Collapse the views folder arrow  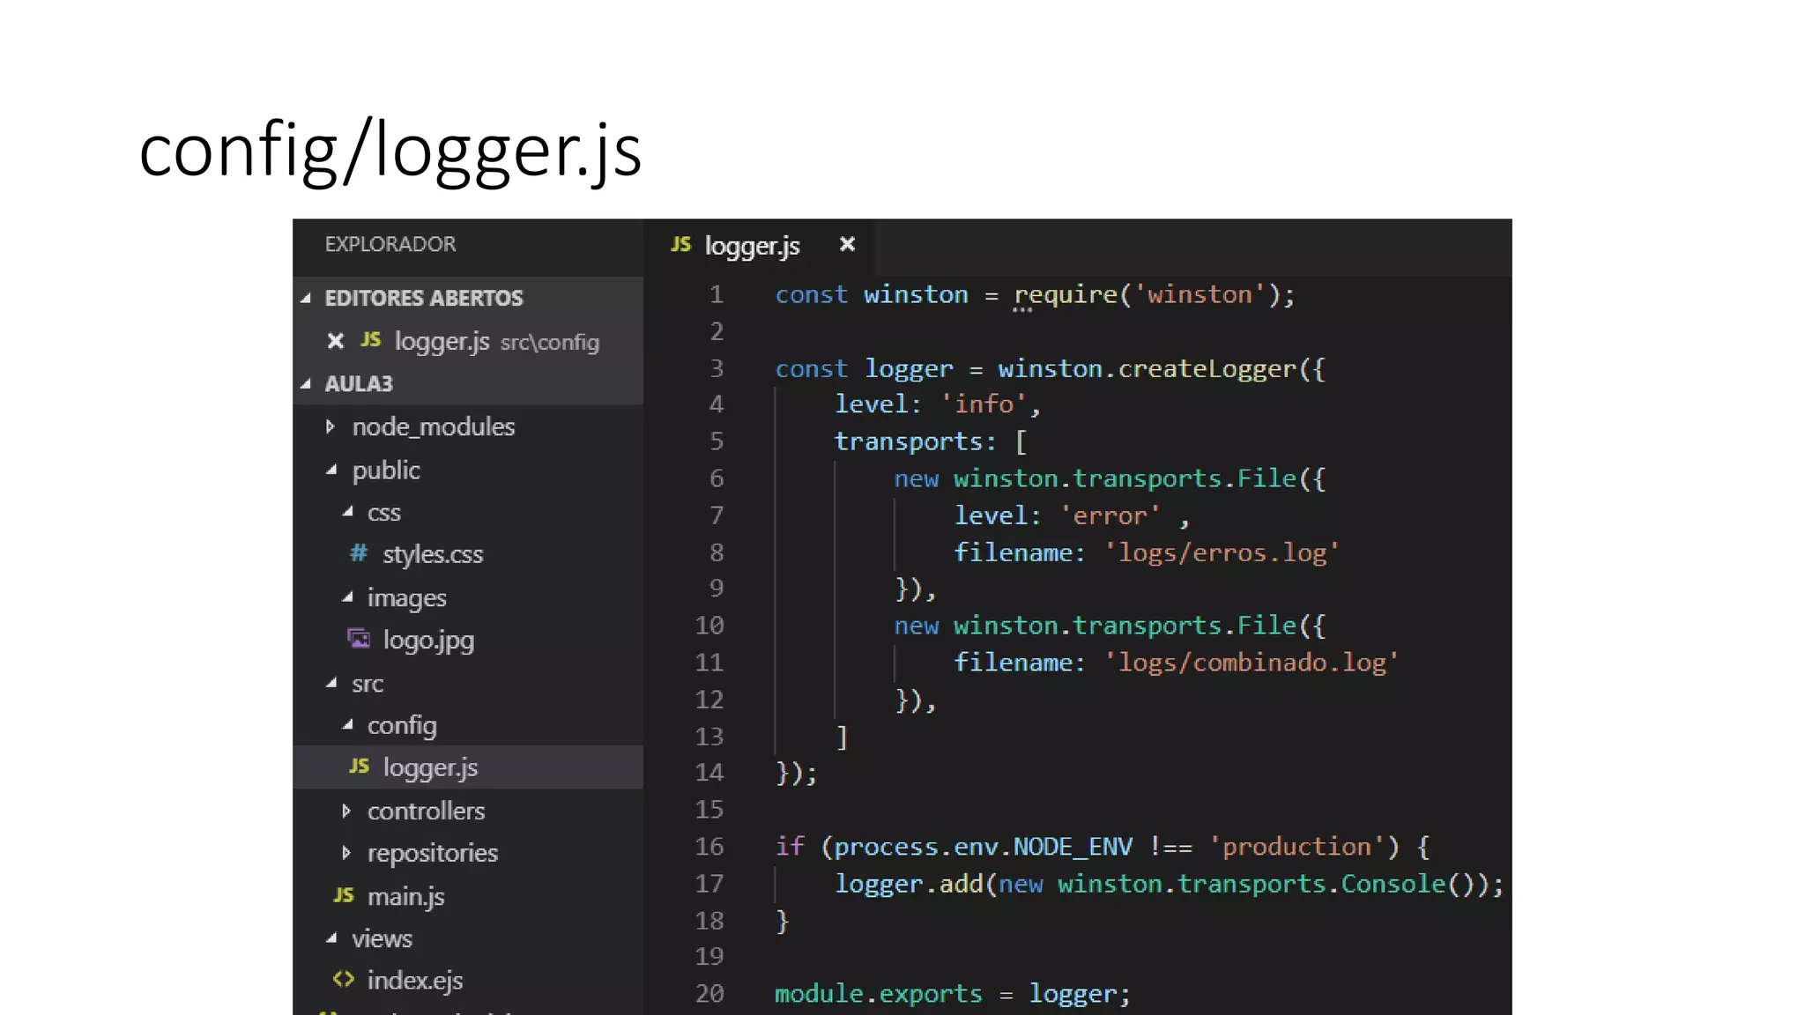tap(331, 938)
